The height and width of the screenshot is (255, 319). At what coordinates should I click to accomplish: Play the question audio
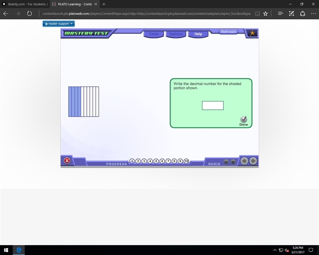[x=226, y=162]
